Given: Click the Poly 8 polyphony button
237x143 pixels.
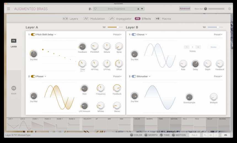Looking at the screenshot, I should tap(195, 135).
